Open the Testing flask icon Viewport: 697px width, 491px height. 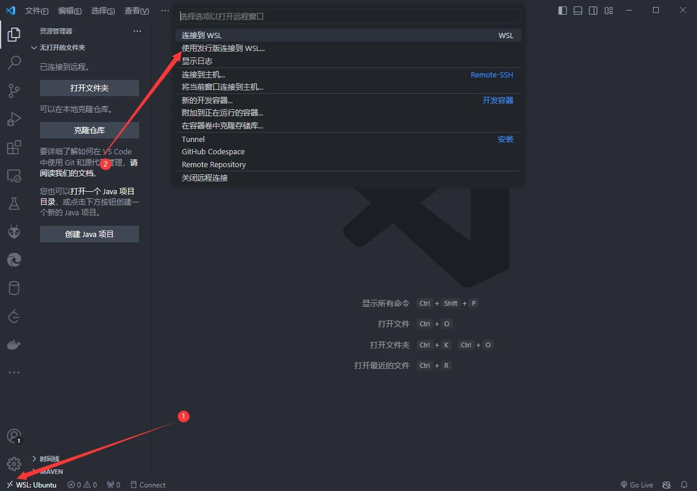[14, 204]
